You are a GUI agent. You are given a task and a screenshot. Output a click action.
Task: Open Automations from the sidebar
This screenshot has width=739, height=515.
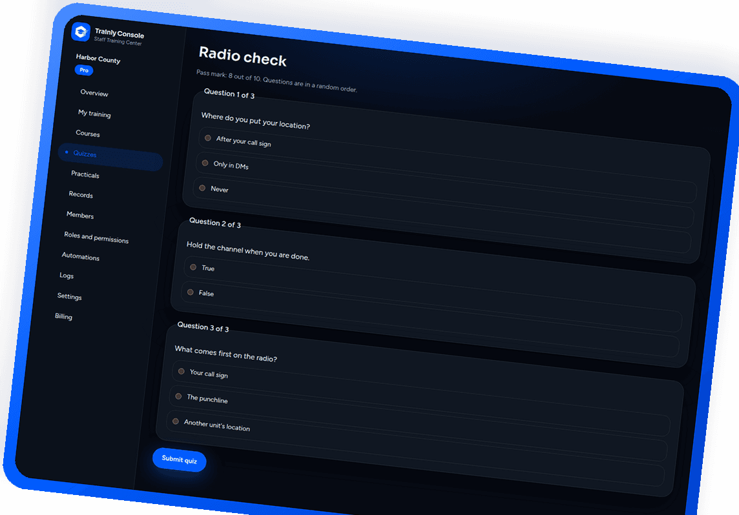tap(81, 256)
